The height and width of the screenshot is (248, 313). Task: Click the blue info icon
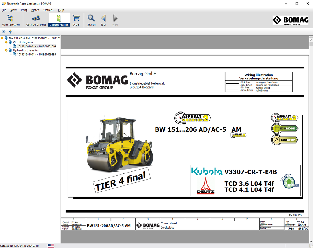(x=4, y=31)
